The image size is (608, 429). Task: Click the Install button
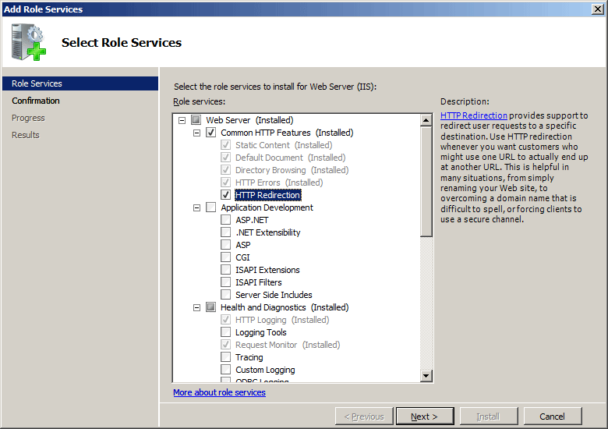click(x=489, y=417)
